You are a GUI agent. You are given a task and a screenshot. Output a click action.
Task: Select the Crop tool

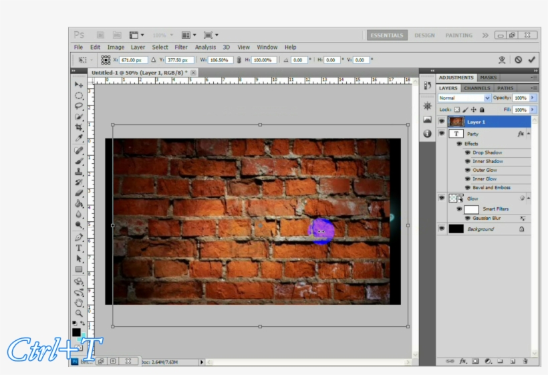[79, 127]
